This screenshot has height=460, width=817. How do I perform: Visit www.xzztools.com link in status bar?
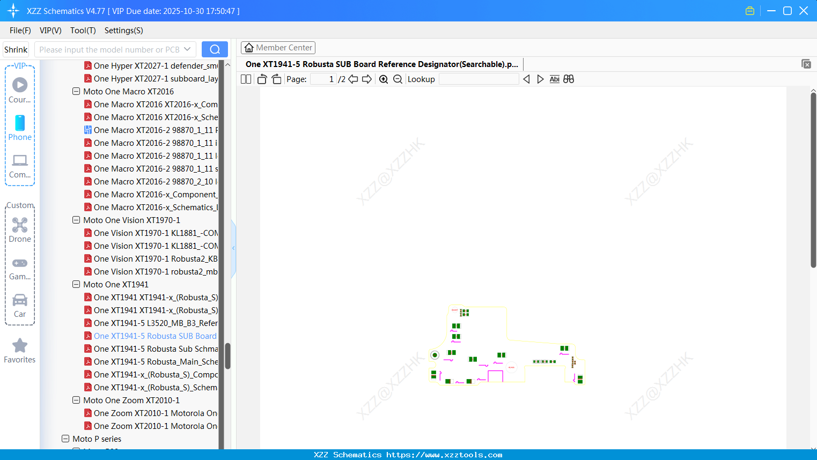(444, 455)
